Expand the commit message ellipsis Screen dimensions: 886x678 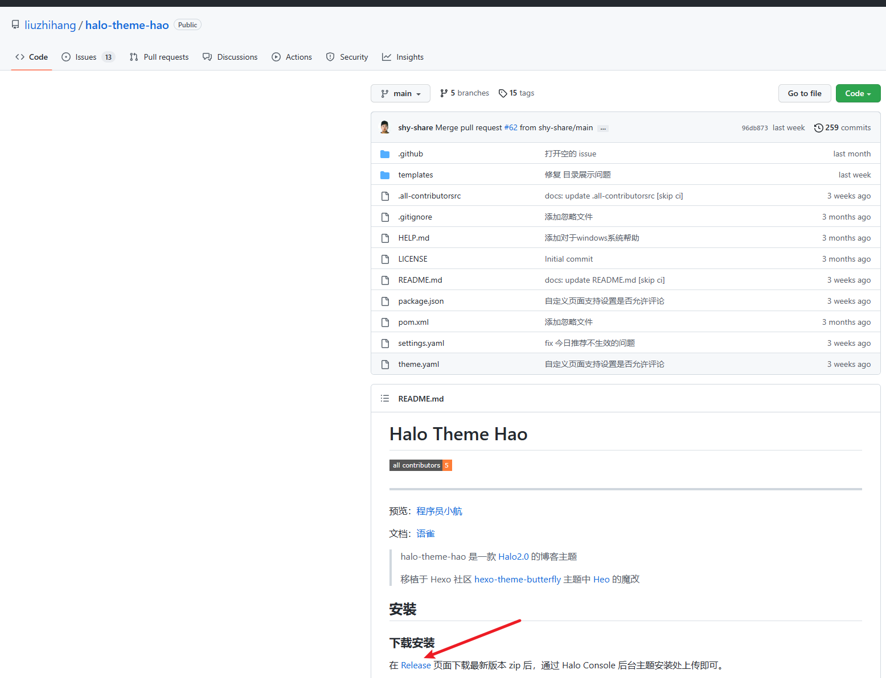[x=603, y=128]
